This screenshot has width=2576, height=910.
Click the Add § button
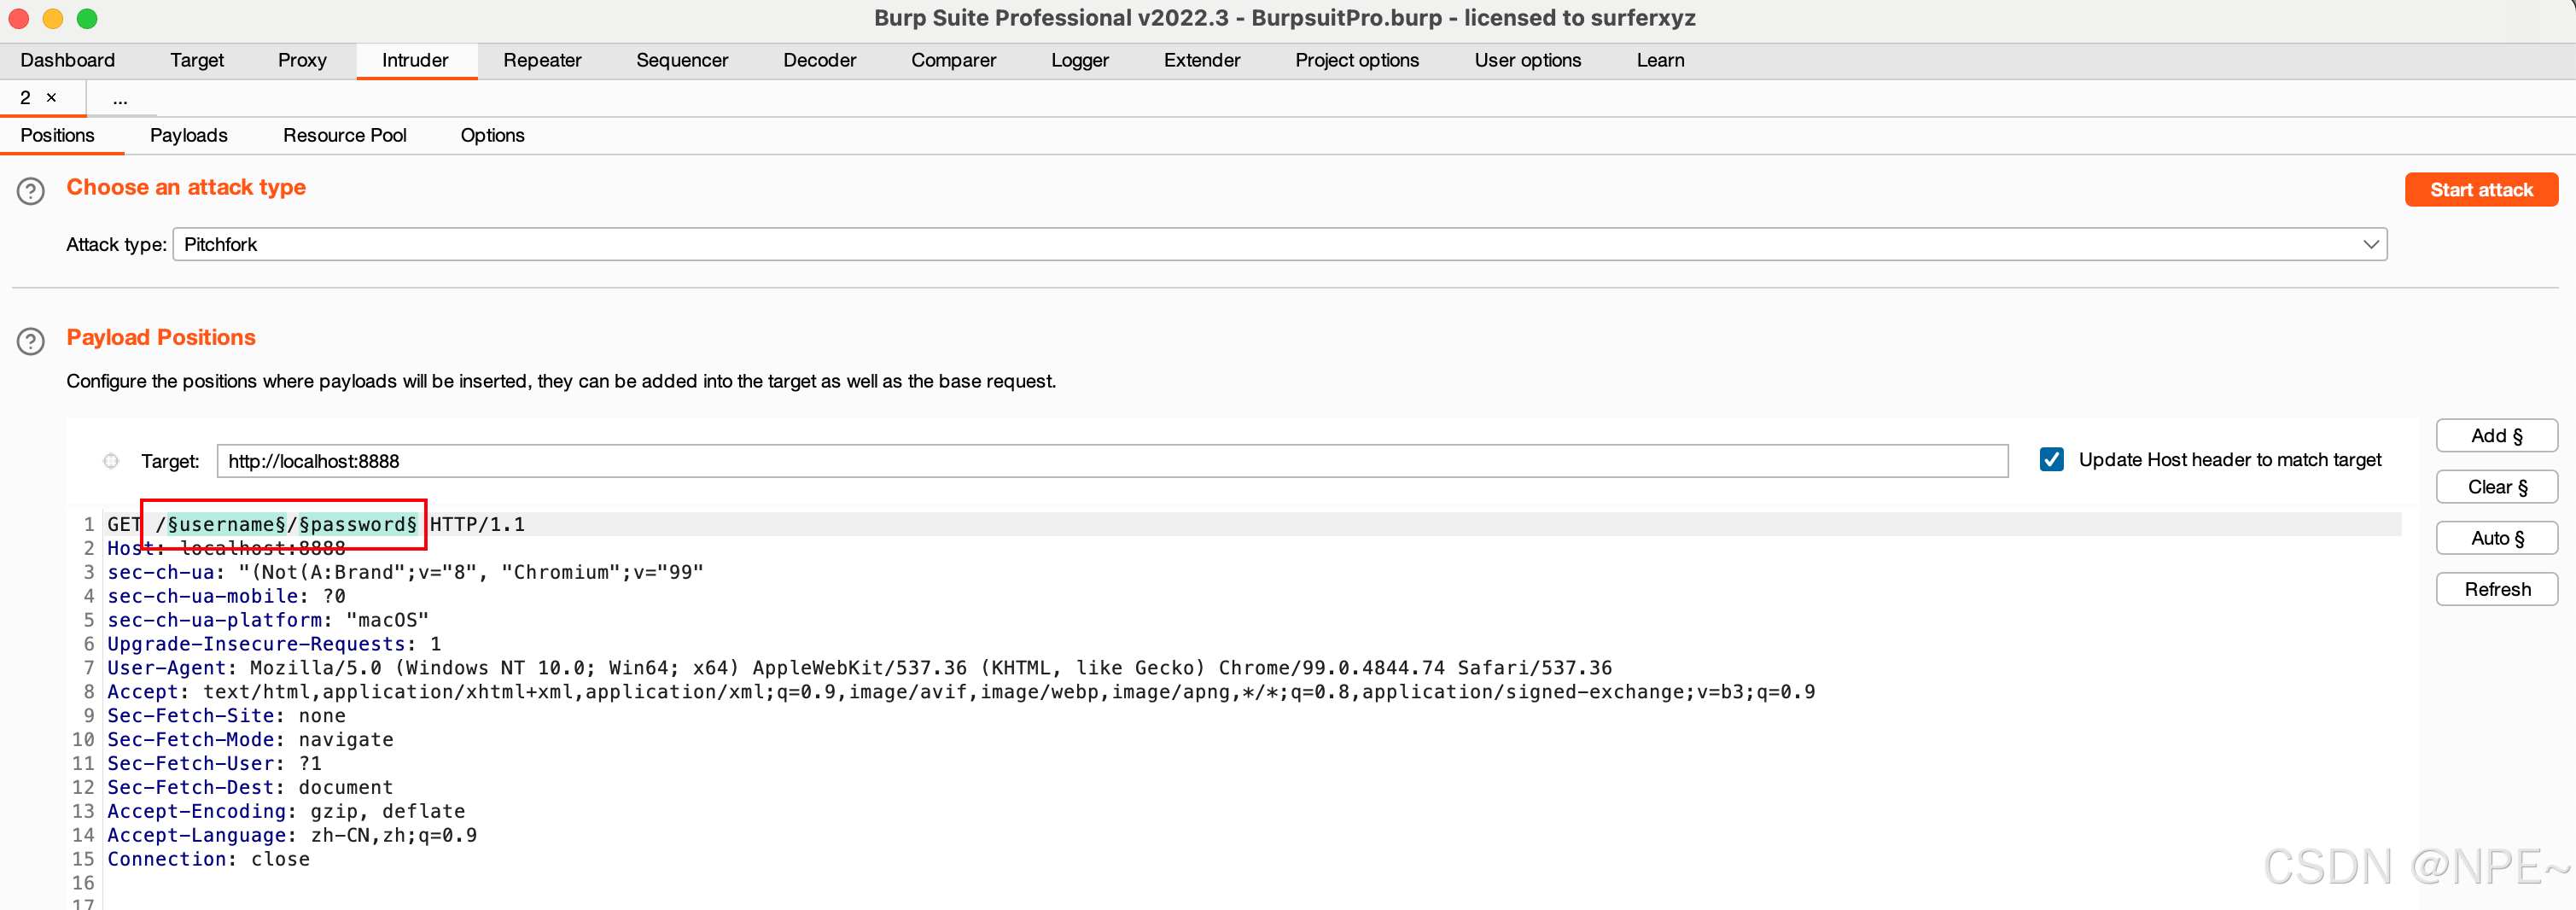pos(2496,436)
